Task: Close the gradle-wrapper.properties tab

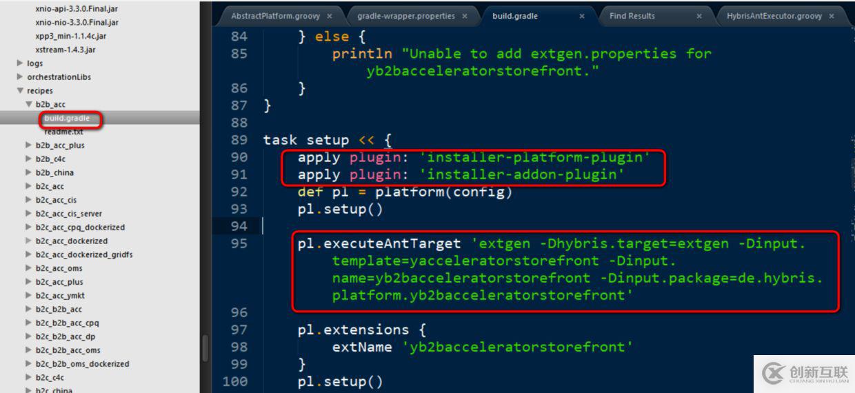Action: [465, 16]
